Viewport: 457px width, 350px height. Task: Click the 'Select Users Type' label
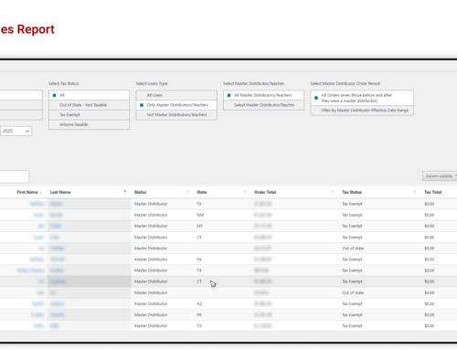[152, 83]
